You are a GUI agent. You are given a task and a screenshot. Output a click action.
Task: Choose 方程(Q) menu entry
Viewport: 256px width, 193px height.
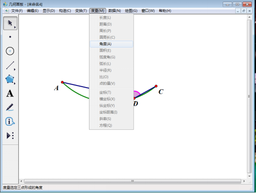tap(111, 126)
